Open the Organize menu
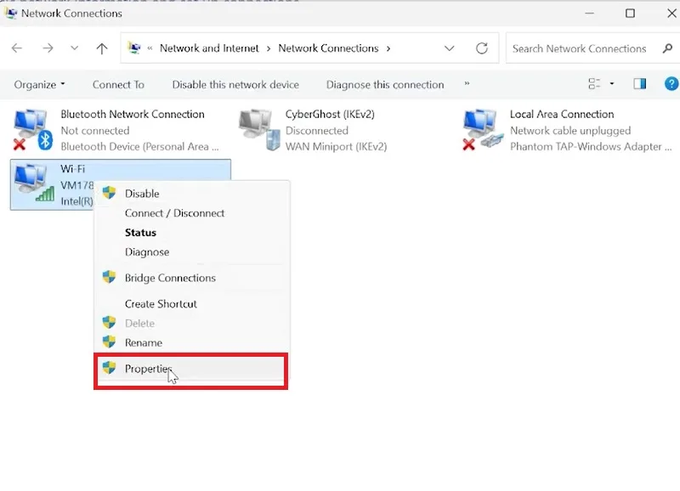Image resolution: width=680 pixels, height=491 pixels. (39, 84)
